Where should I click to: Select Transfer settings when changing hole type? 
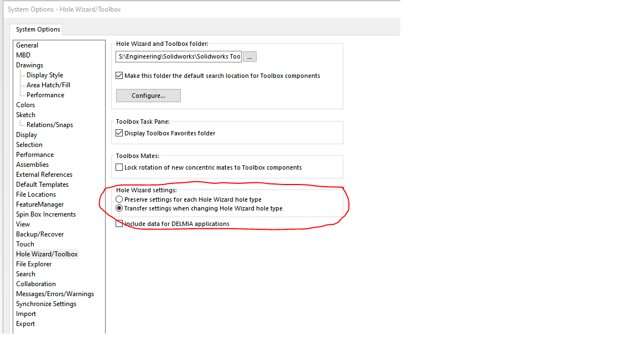(x=119, y=208)
